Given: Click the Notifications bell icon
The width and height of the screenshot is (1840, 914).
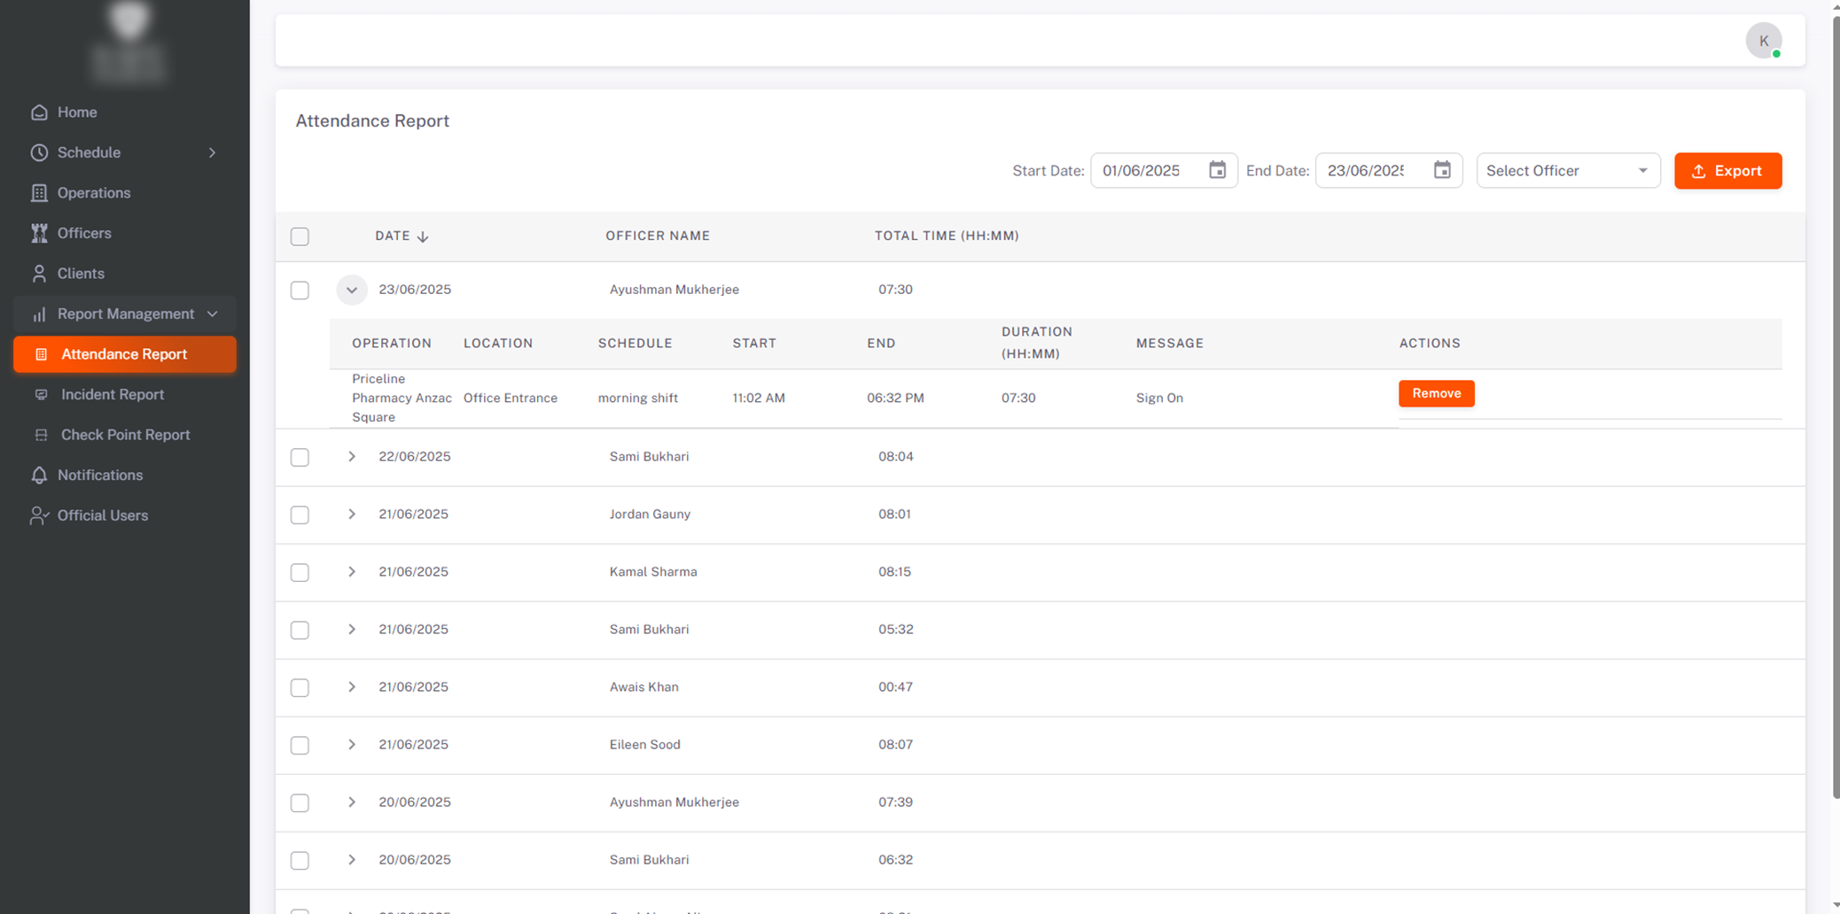Looking at the screenshot, I should 39,476.
